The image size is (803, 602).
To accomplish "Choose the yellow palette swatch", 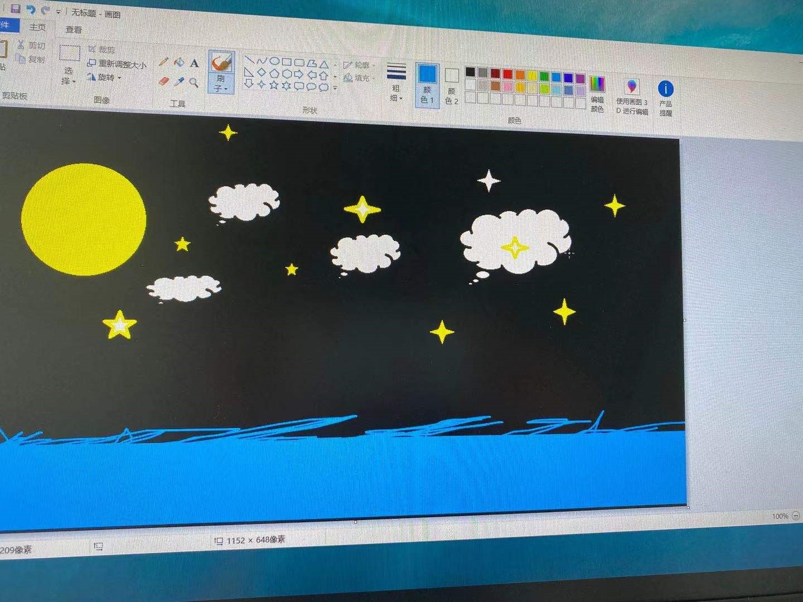I will click(532, 75).
